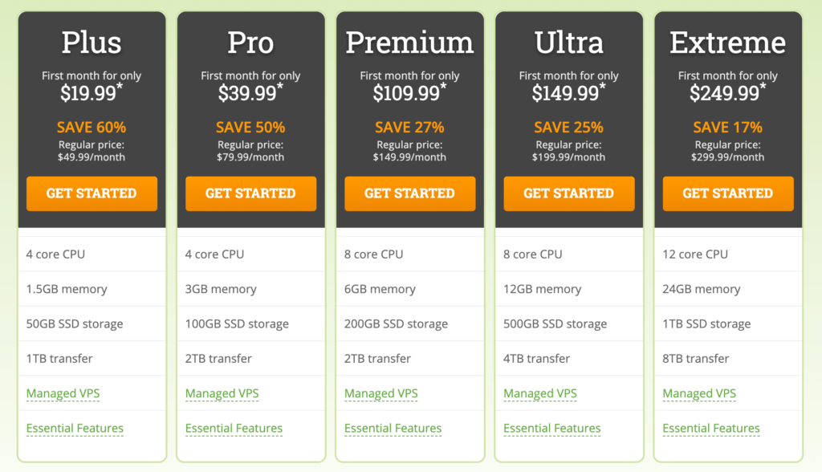
Task: Open Essential Features link in Premium column
Action: pos(393,429)
